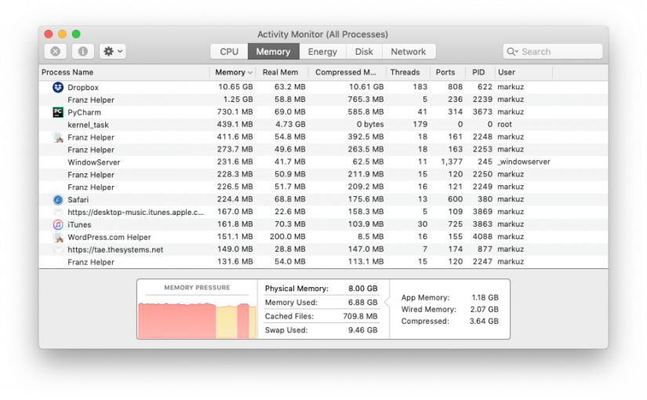Screen dimensions: 647x400
Task: Select the desktop-music.itunes.apple.c... process
Action: pyautogui.click(x=323, y=212)
